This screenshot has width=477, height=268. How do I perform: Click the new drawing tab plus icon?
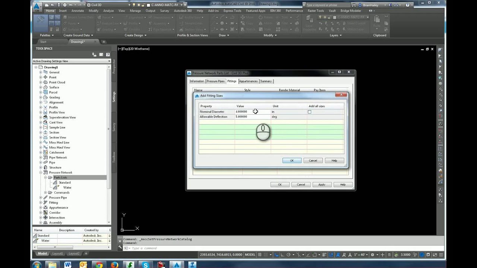[x=104, y=42]
